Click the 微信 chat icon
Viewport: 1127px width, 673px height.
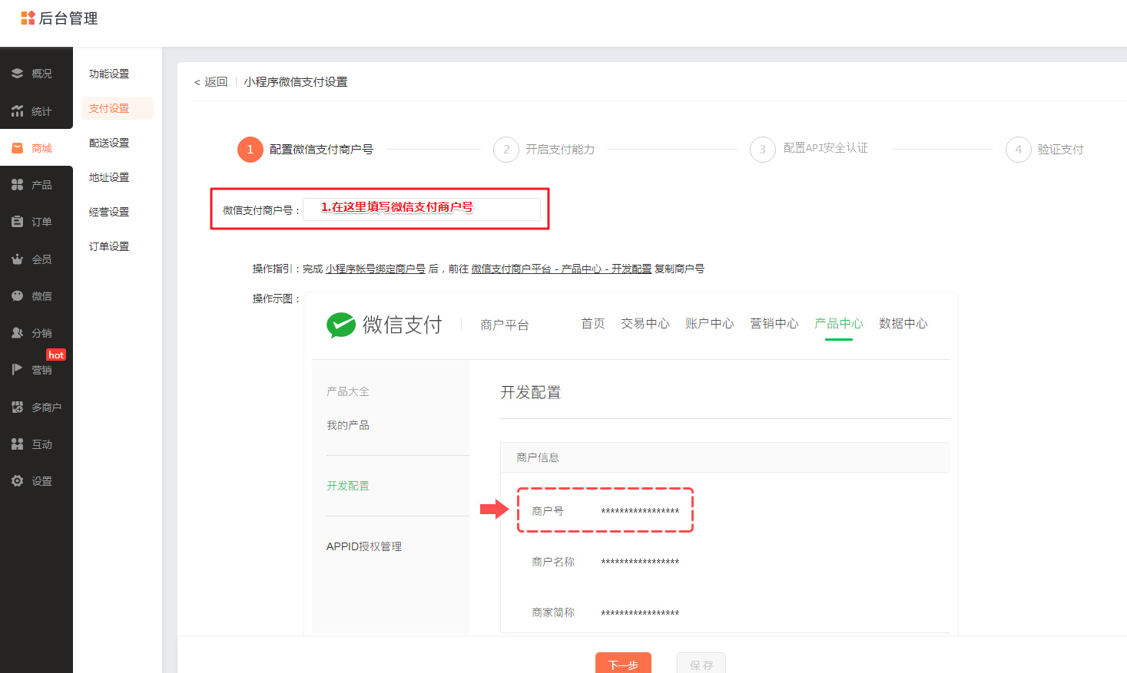17,296
